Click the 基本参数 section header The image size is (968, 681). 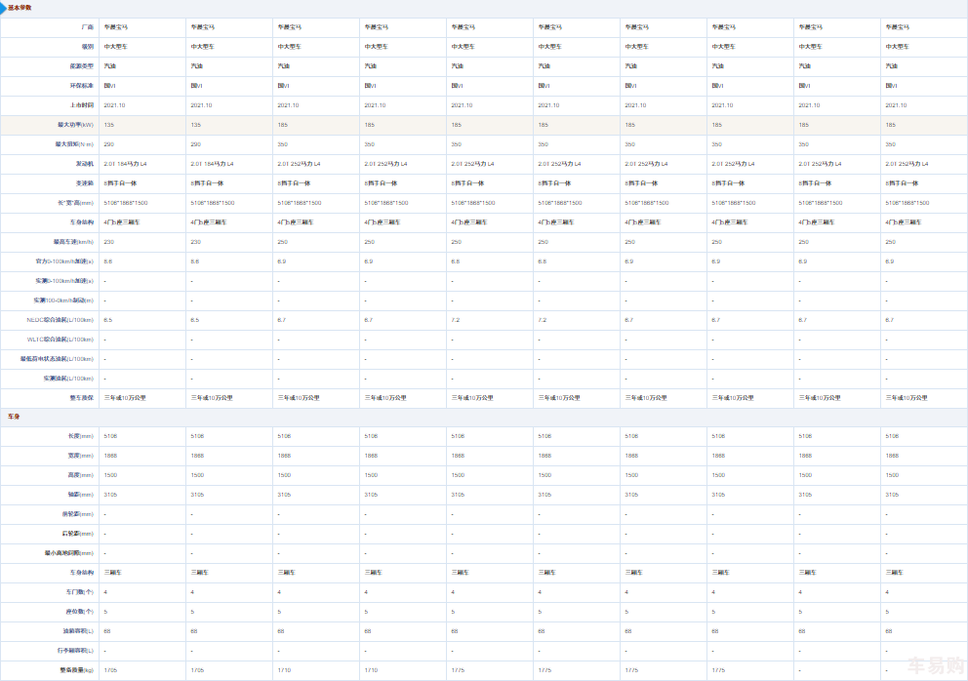(20, 8)
